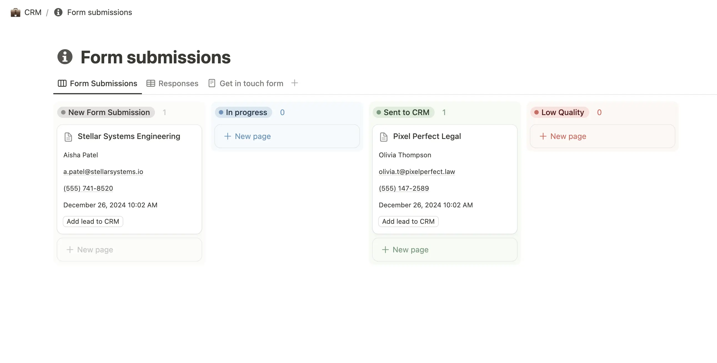Click Add lead to CRM for Stellar Systems
Viewport: 717px width, 363px height.
(92, 221)
